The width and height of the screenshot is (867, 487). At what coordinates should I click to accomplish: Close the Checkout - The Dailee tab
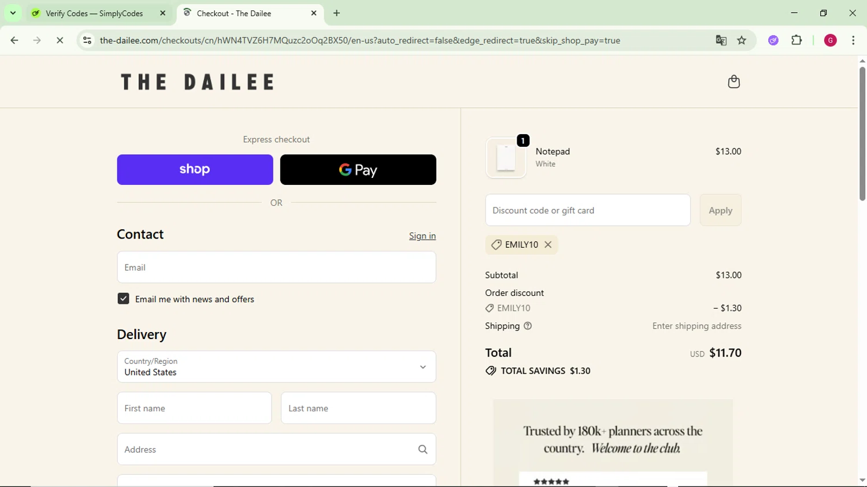pyautogui.click(x=314, y=13)
